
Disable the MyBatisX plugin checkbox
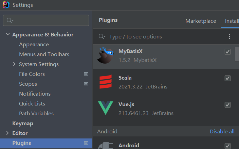pyautogui.click(x=227, y=52)
